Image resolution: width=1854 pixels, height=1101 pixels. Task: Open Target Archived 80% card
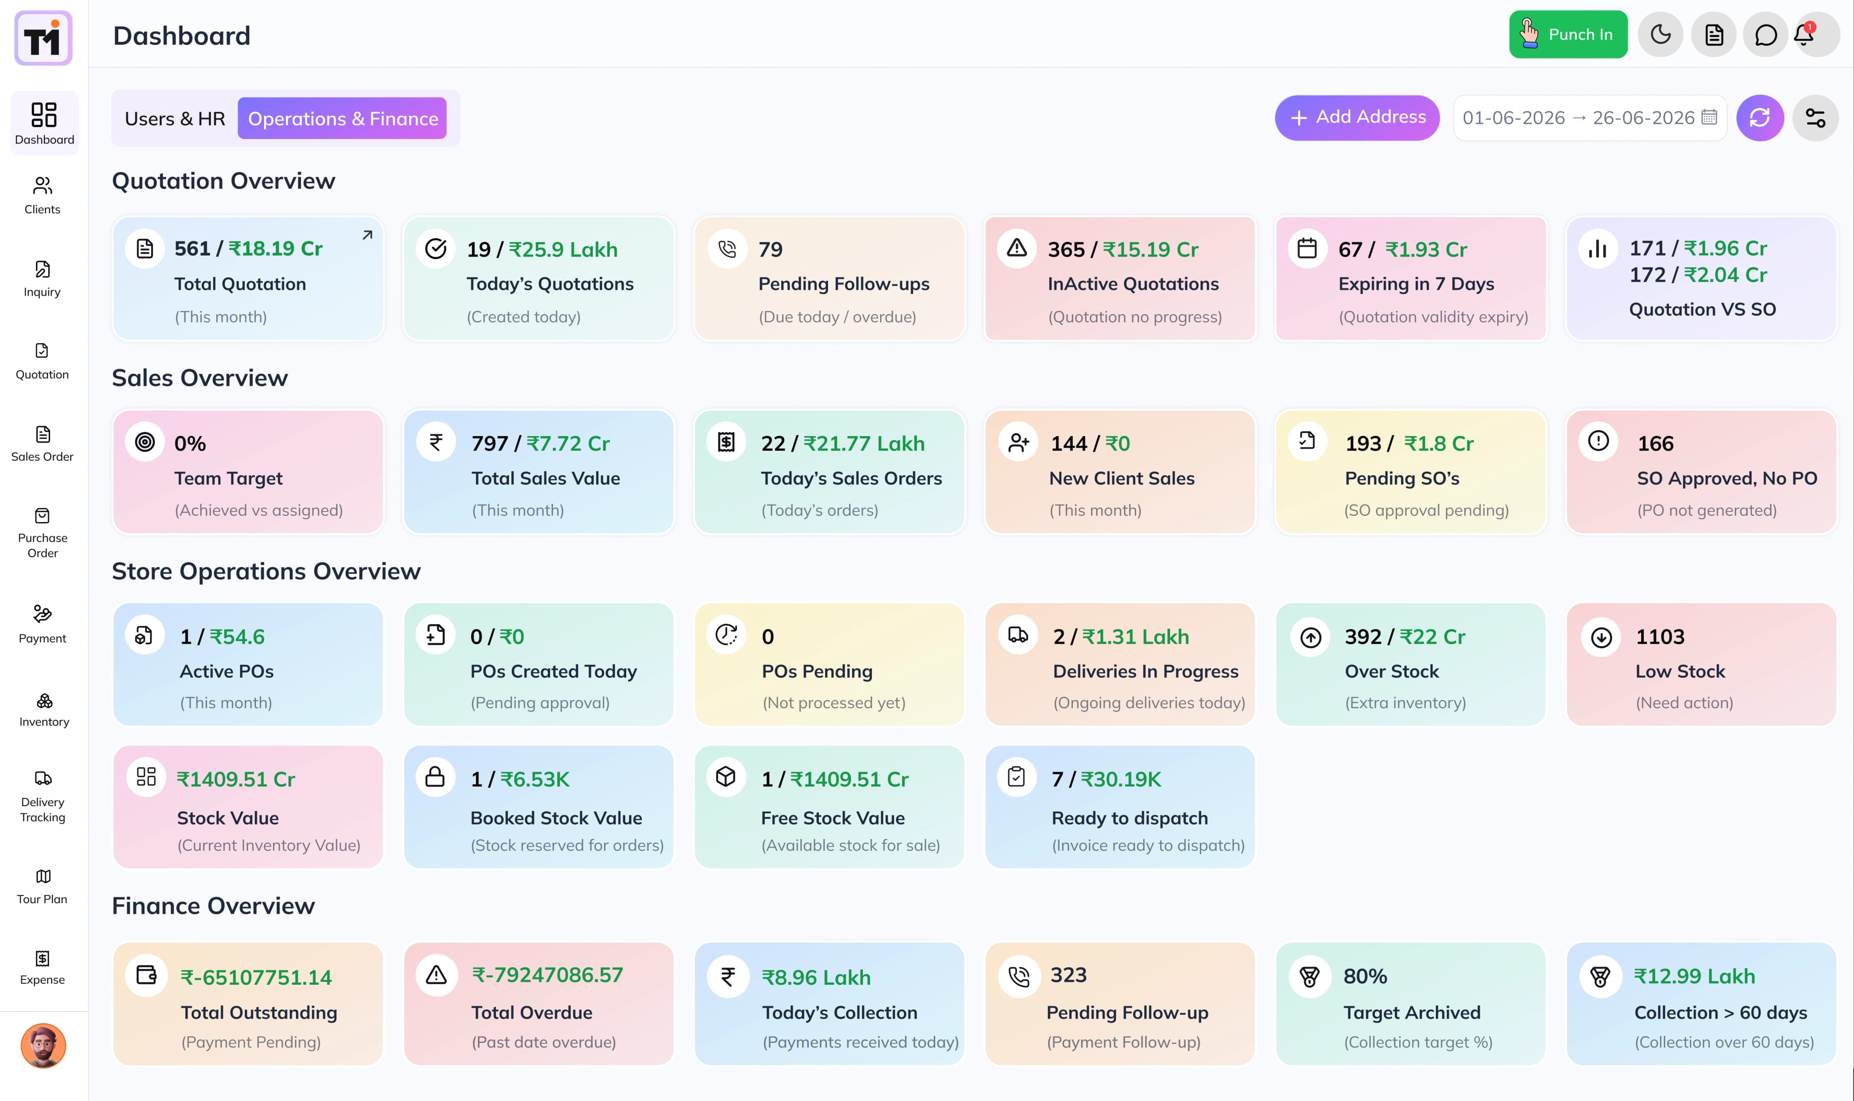1411,1005
